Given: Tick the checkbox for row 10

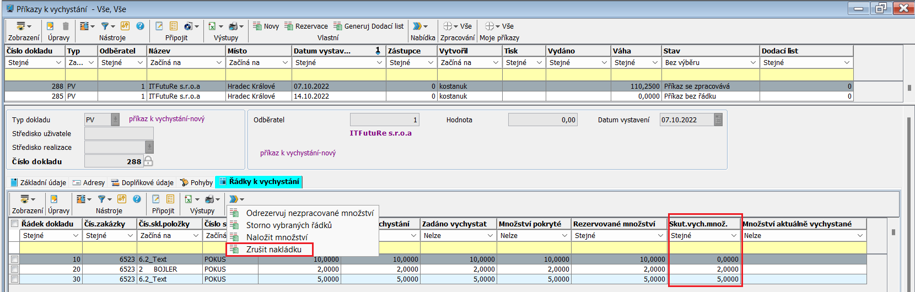Looking at the screenshot, I should point(15,259).
